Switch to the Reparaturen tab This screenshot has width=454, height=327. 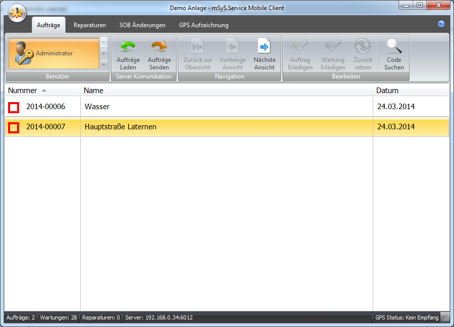pyautogui.click(x=90, y=25)
